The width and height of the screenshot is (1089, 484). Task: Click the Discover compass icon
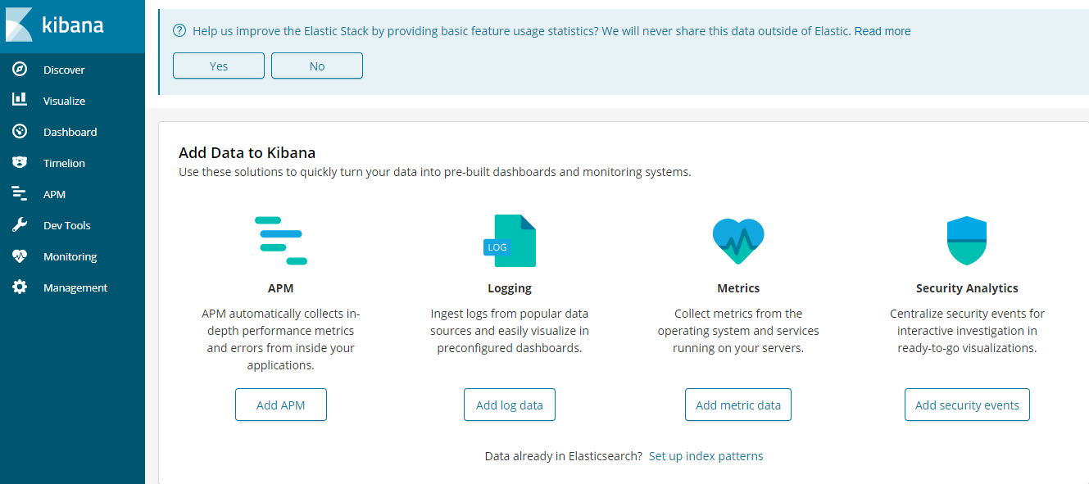click(x=20, y=70)
